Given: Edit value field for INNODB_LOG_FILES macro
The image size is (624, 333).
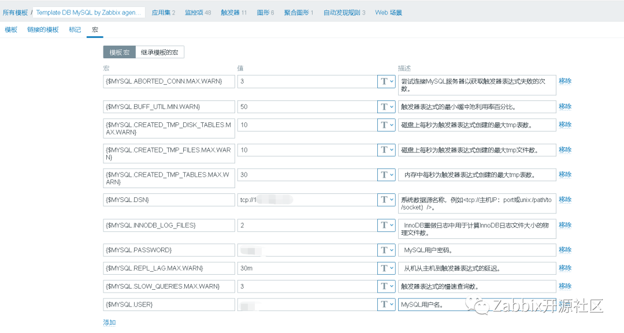Looking at the screenshot, I should (307, 225).
